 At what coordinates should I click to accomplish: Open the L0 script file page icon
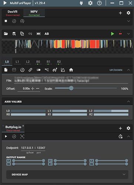click(x=6, y=70)
